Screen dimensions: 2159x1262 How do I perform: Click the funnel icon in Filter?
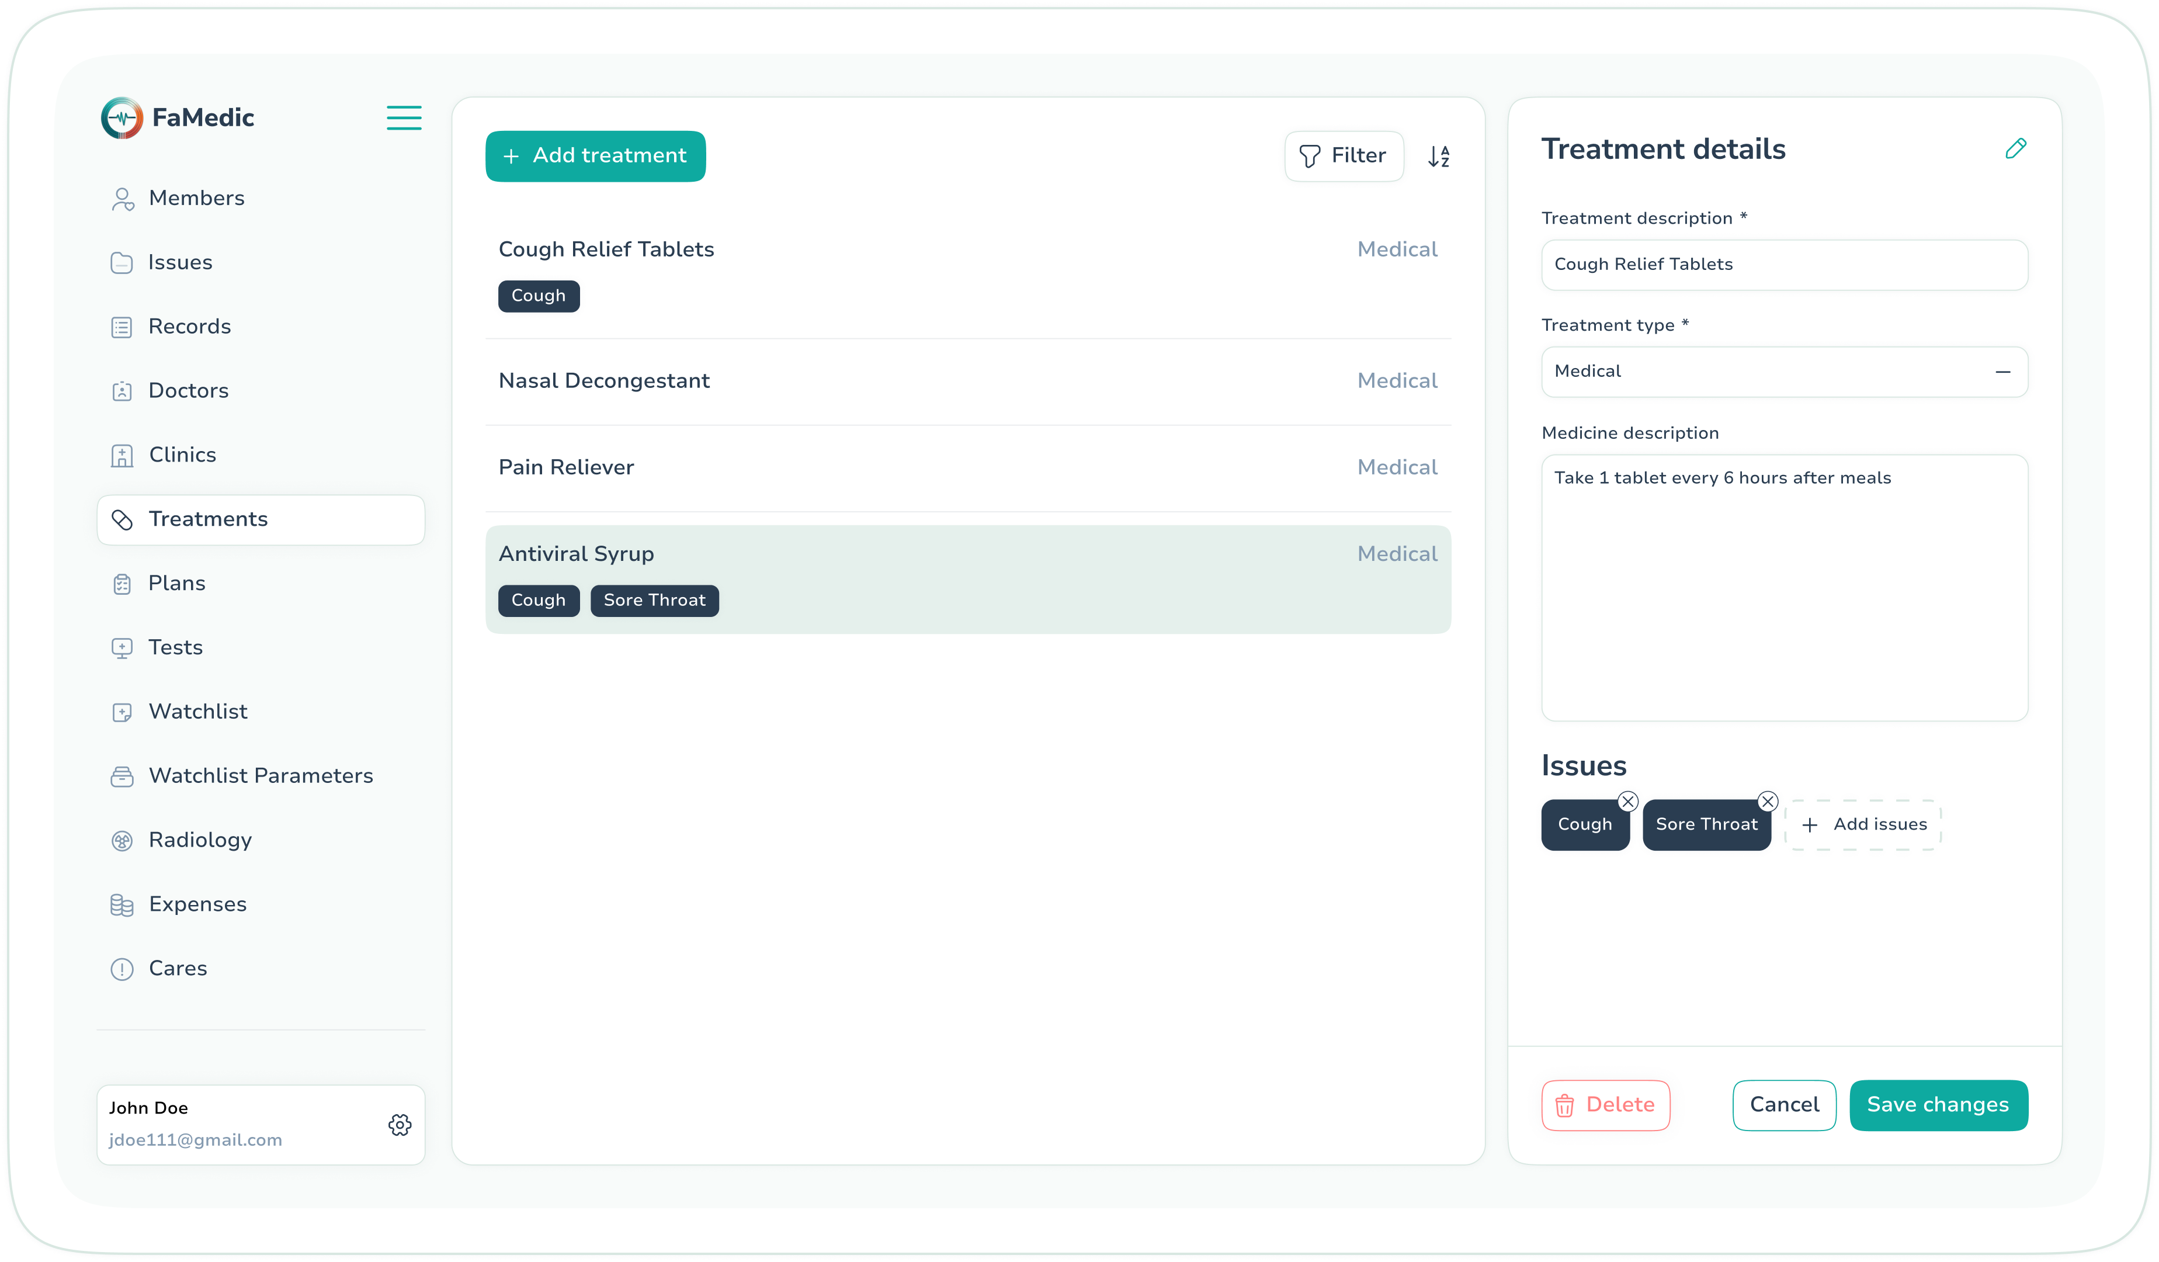pyautogui.click(x=1309, y=157)
